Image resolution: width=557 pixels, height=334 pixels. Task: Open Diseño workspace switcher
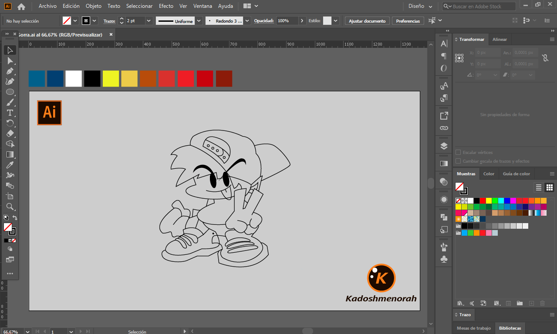point(421,7)
